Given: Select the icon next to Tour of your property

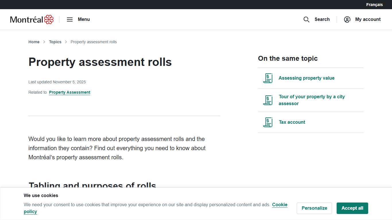Looking at the screenshot, I should point(267,100).
